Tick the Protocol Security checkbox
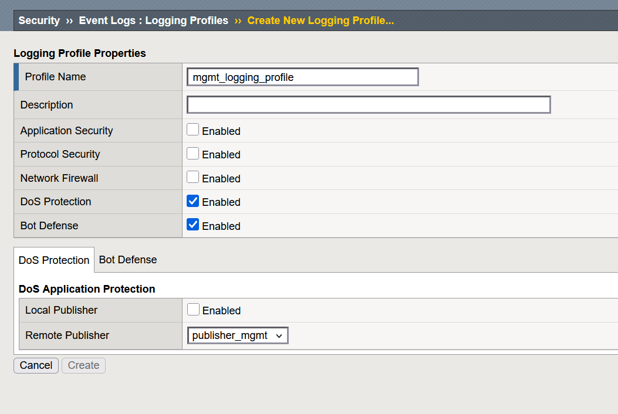The image size is (618, 414). tap(193, 154)
